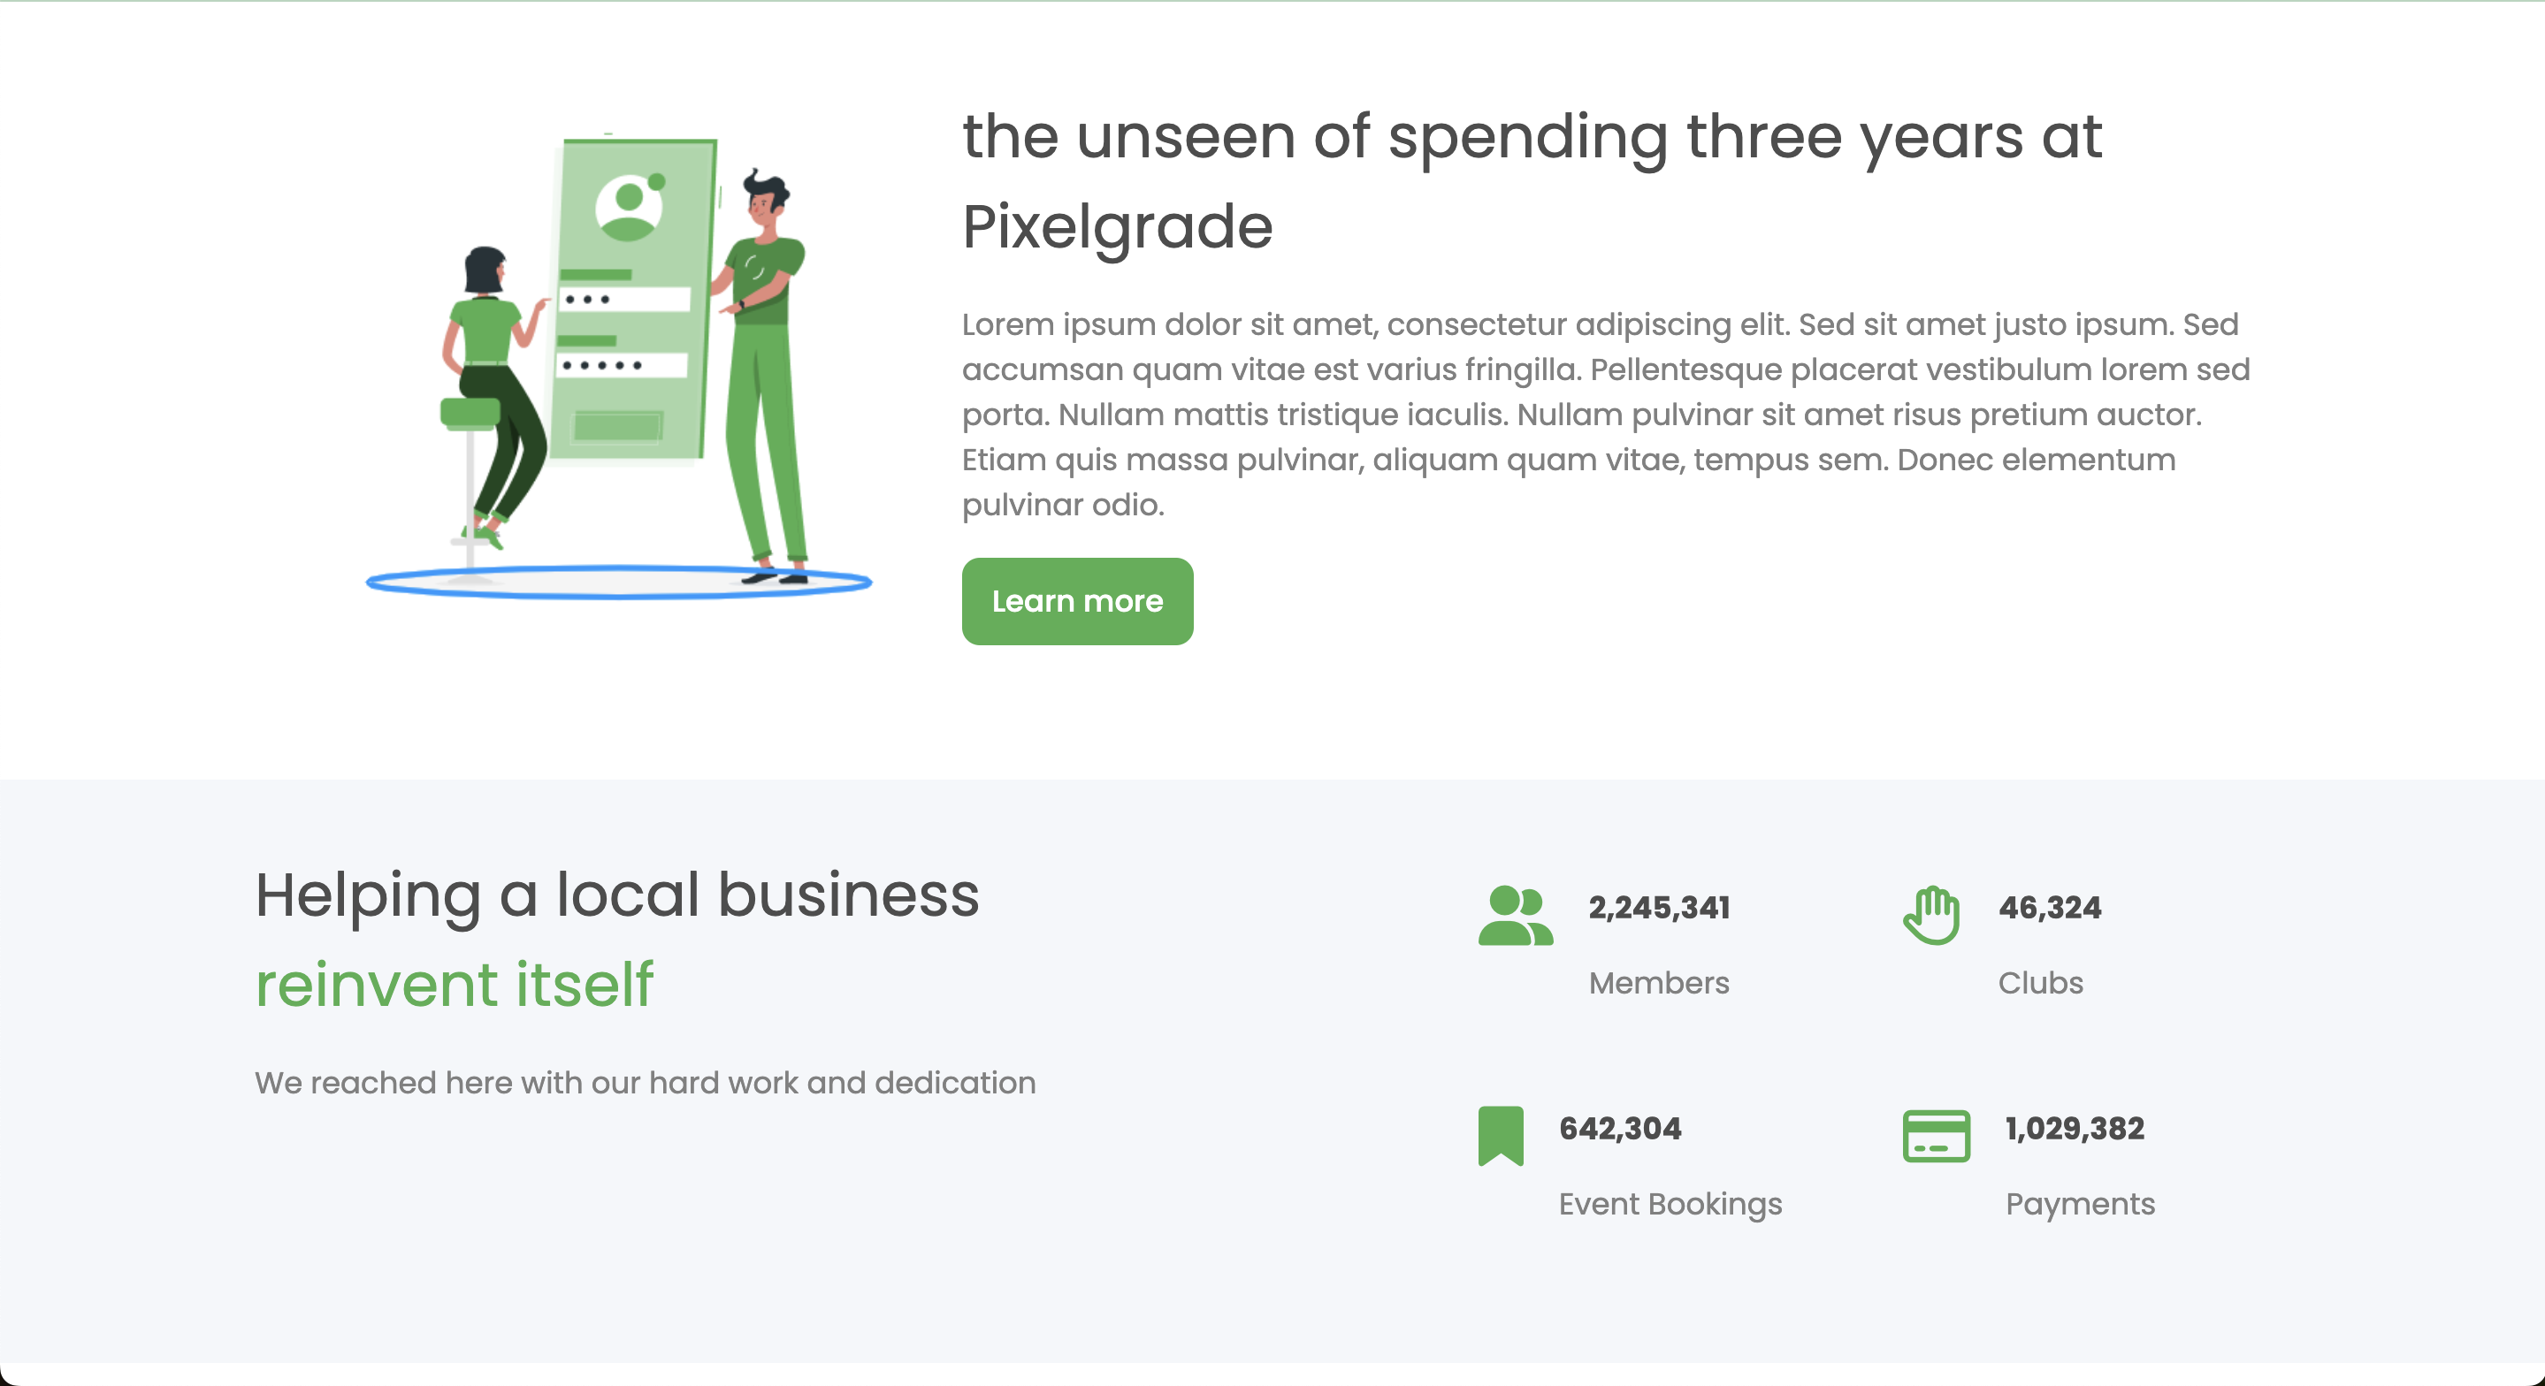Viewport: 2545px width, 1386px height.
Task: Click the 'Helping a local business' heading
Action: (617, 895)
